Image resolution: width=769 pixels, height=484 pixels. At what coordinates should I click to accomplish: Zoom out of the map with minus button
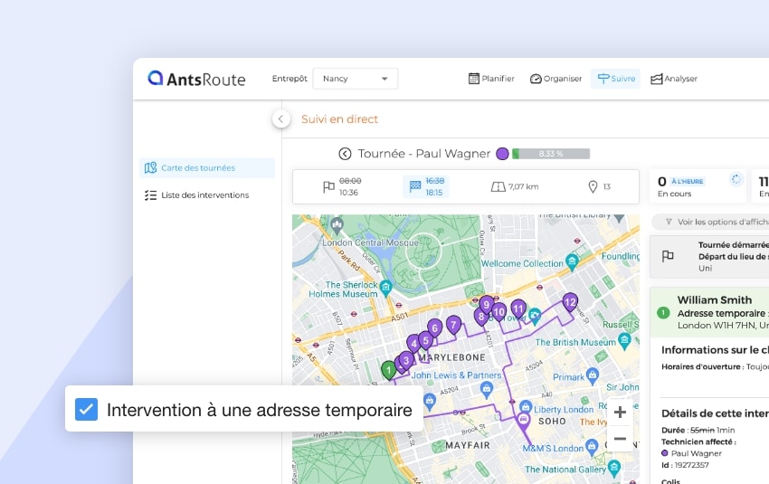620,439
